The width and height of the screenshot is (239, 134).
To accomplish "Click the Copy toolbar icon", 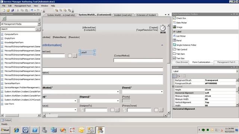I will 22,10.
